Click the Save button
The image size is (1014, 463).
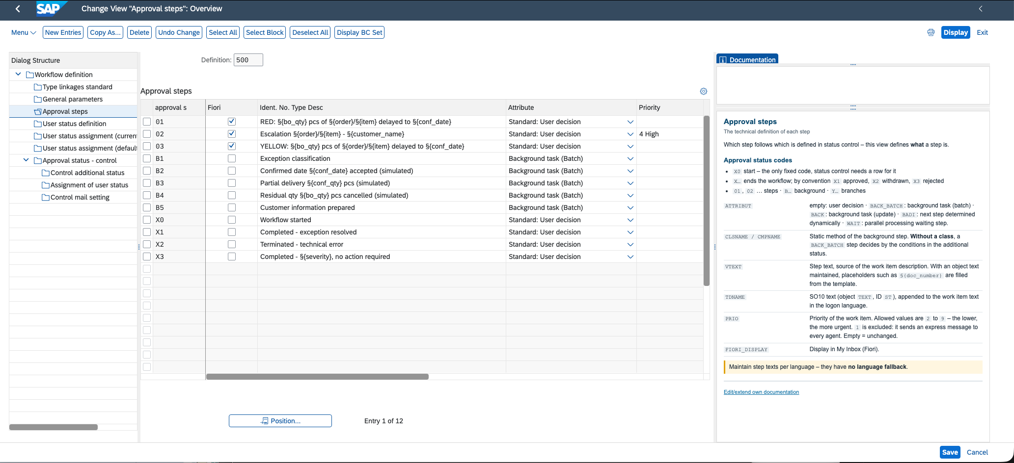click(950, 452)
